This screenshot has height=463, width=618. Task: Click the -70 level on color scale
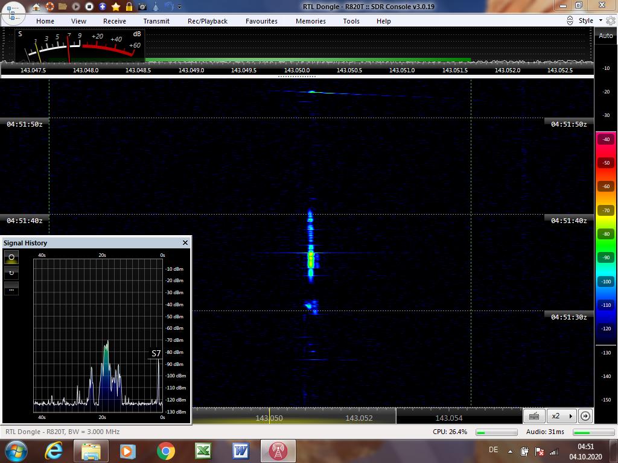[606, 210]
